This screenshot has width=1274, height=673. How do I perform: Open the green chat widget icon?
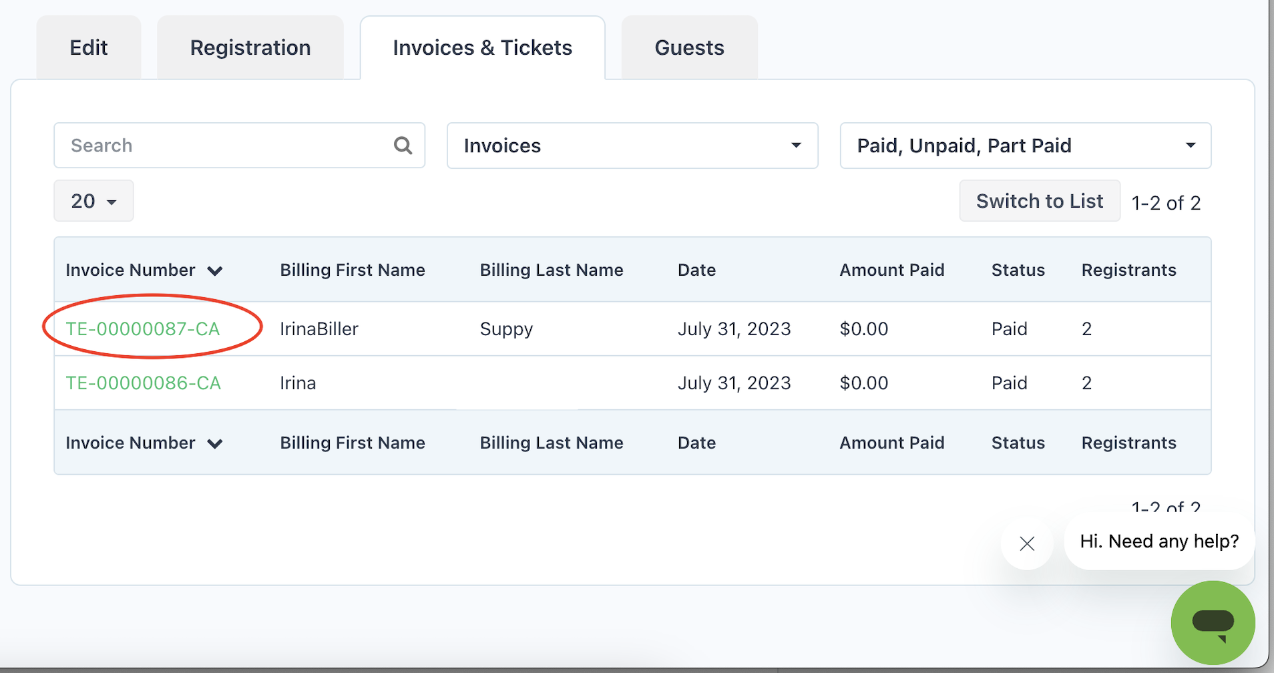coord(1213,622)
